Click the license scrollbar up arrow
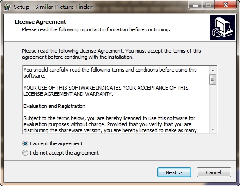Screen dimensions: 240x186 (213, 70)
